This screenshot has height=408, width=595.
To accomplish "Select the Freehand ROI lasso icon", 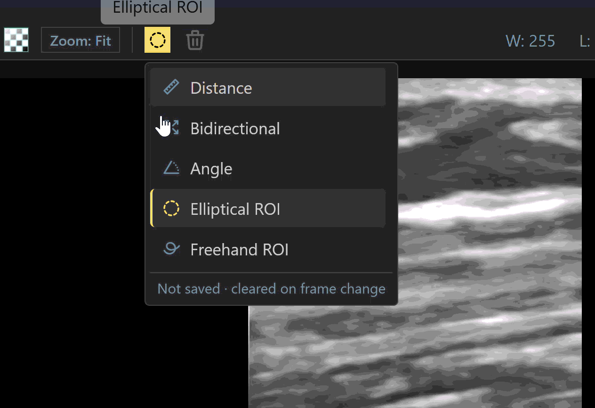I will 171,249.
